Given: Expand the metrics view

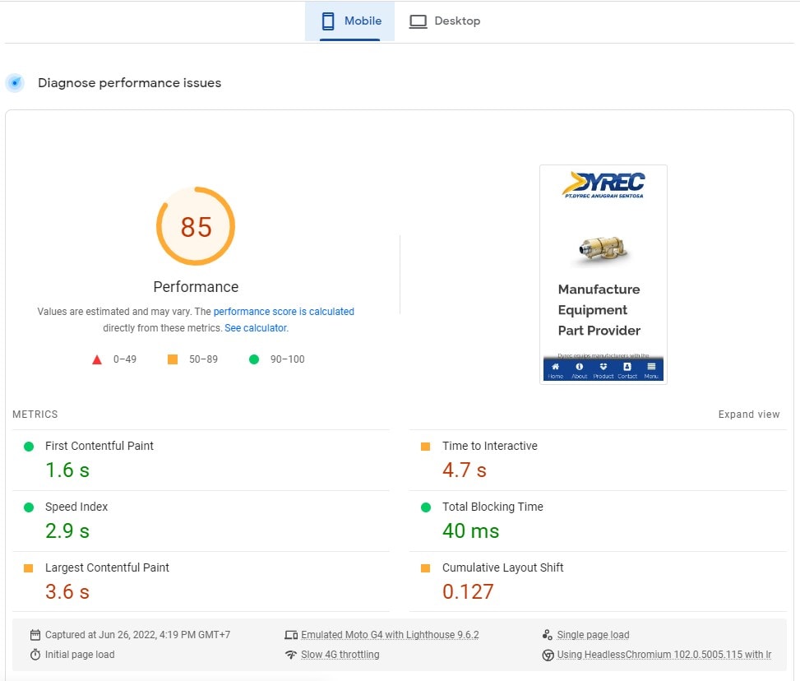Looking at the screenshot, I should point(748,415).
